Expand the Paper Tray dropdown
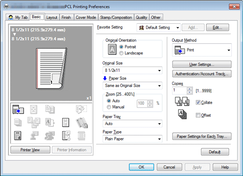 coord(132,123)
